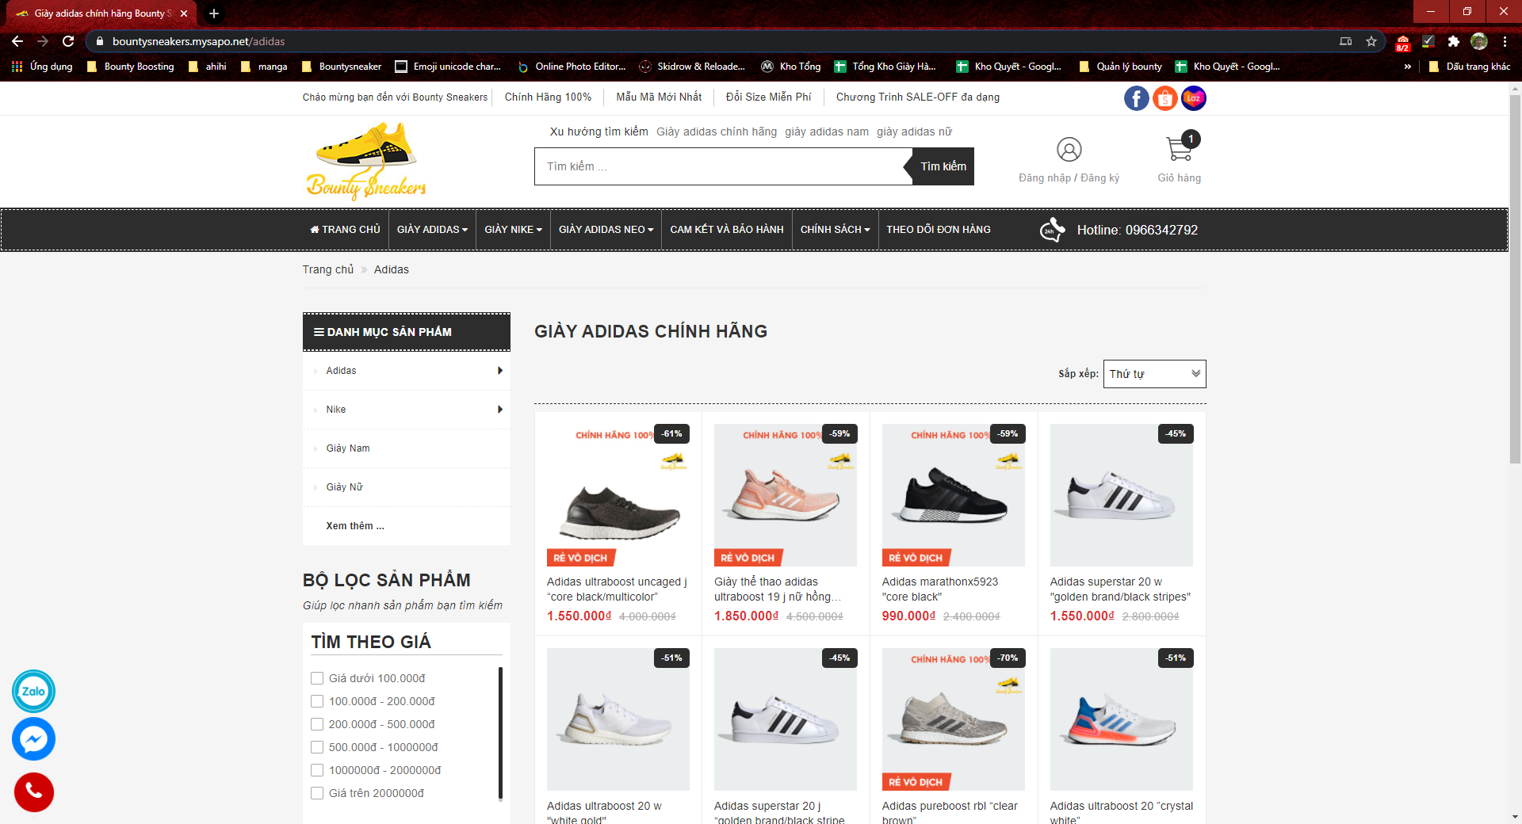
Task: Click the user account icon
Action: coord(1069,150)
